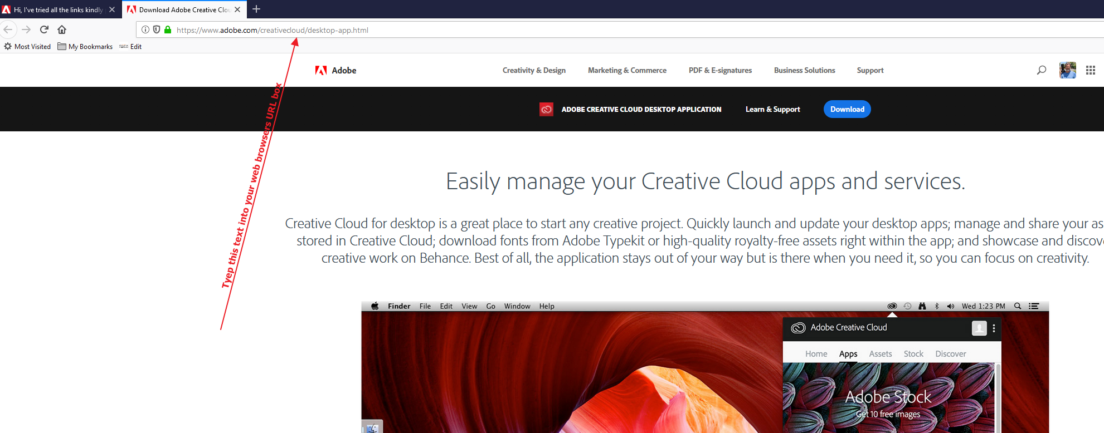This screenshot has height=433, width=1104.
Task: Open the Go menu in Mac menu bar
Action: click(x=491, y=306)
